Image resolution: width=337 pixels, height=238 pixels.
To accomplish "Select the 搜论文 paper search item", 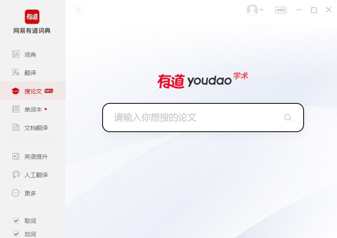I will tap(33, 91).
